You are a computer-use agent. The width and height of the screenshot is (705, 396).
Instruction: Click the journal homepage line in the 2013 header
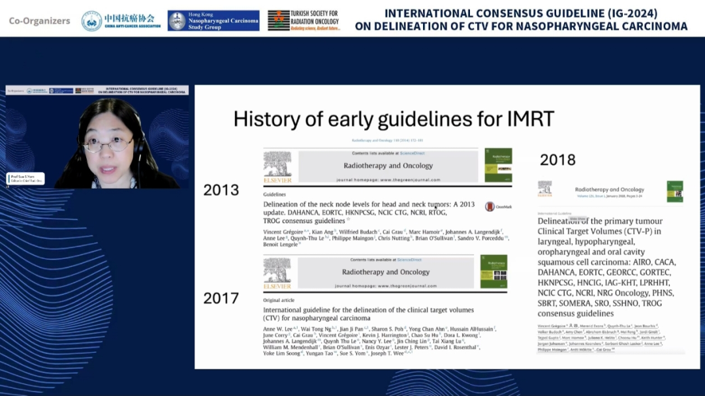[x=388, y=180]
